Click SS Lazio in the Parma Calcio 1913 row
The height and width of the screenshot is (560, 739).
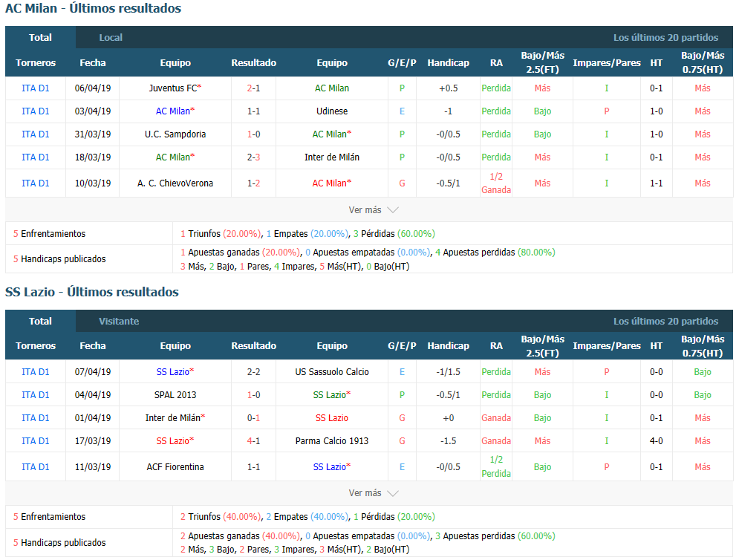click(x=173, y=441)
